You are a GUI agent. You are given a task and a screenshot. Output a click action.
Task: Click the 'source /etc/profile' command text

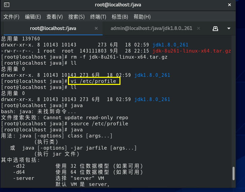[x=99, y=124]
